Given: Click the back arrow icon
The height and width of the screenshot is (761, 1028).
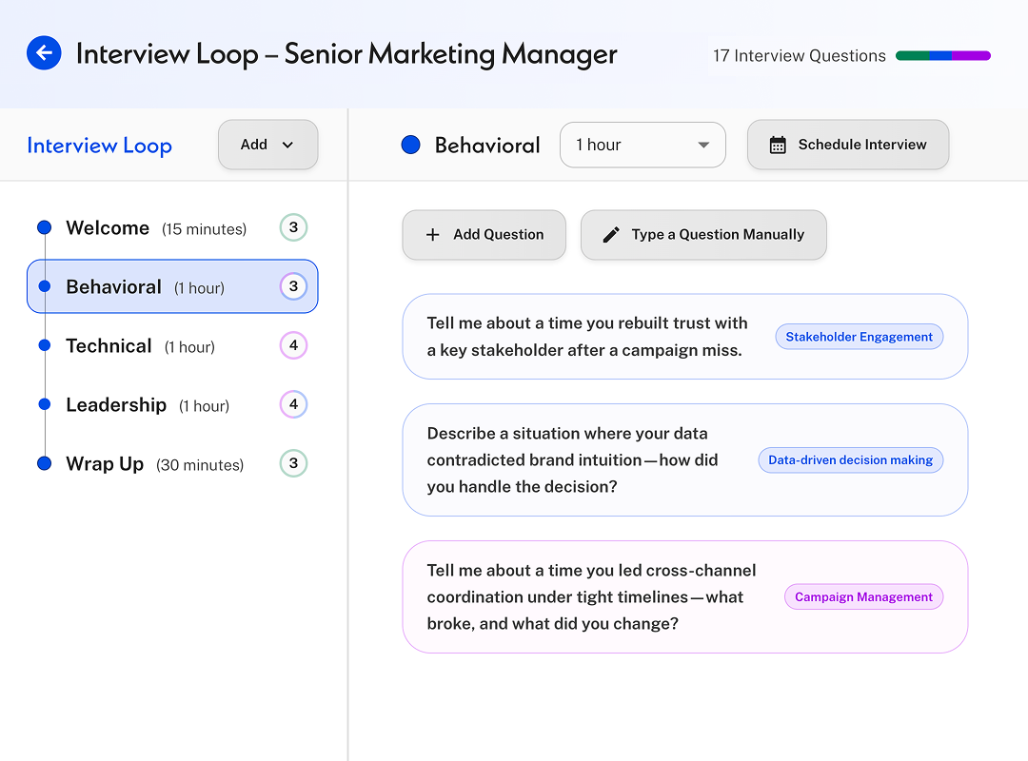Looking at the screenshot, I should [44, 53].
